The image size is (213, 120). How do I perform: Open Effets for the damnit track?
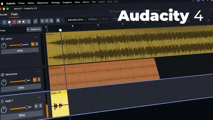click(20, 51)
